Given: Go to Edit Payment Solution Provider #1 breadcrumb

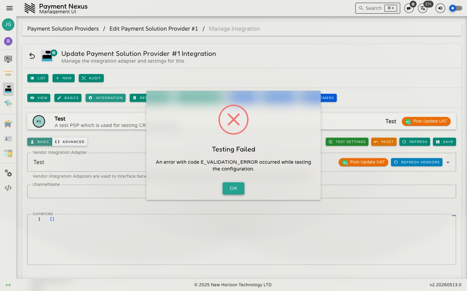Looking at the screenshot, I should [154, 29].
